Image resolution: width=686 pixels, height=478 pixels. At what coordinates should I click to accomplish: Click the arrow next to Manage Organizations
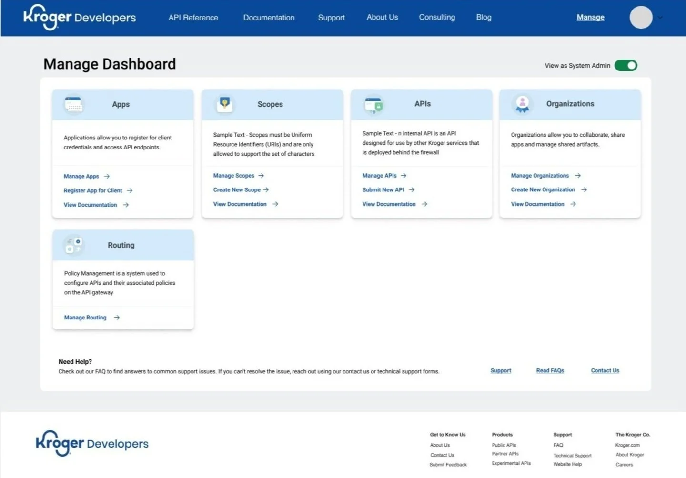tap(578, 176)
